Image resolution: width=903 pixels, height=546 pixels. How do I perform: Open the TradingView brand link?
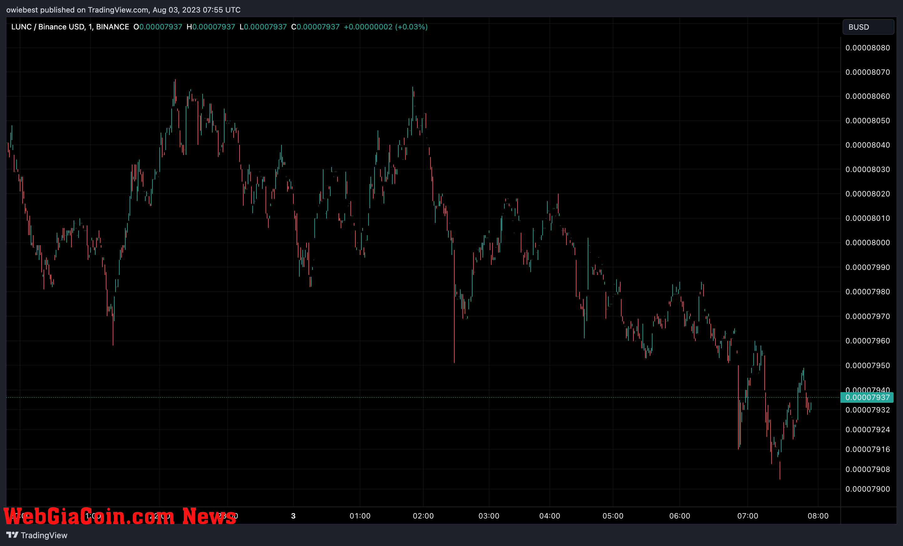coord(37,535)
